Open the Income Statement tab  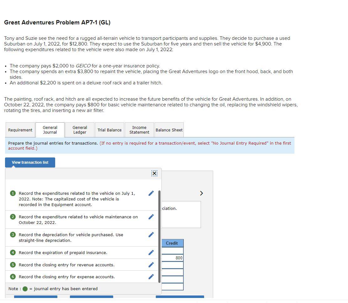click(139, 130)
